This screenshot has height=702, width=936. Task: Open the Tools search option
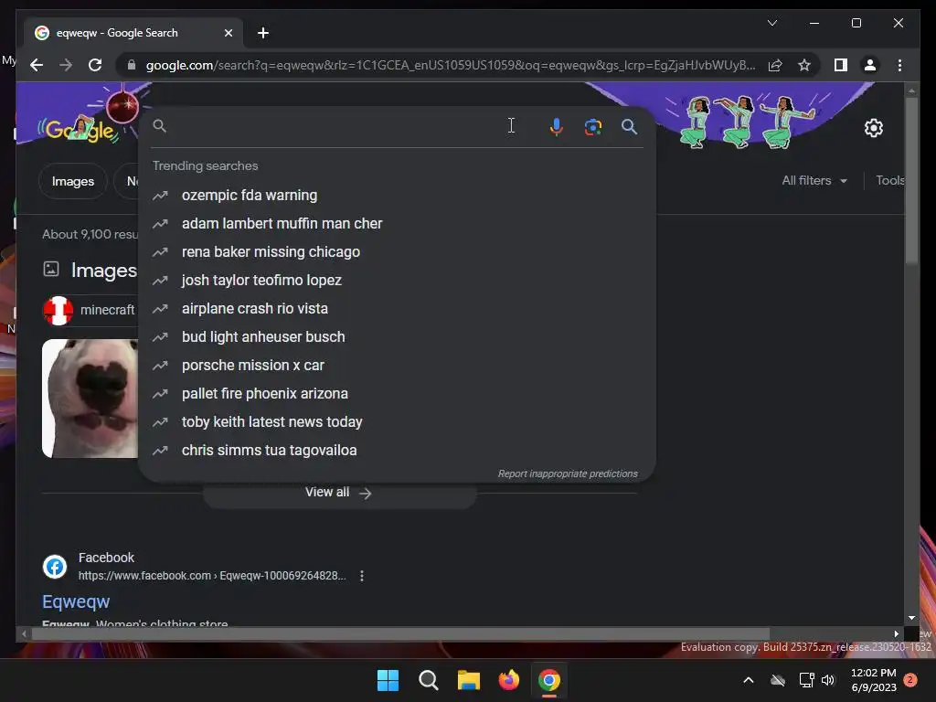[x=890, y=180]
